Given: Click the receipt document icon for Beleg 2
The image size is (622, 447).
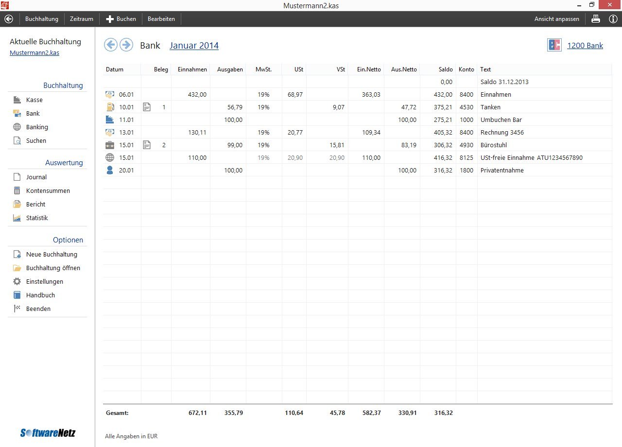Looking at the screenshot, I should (147, 145).
